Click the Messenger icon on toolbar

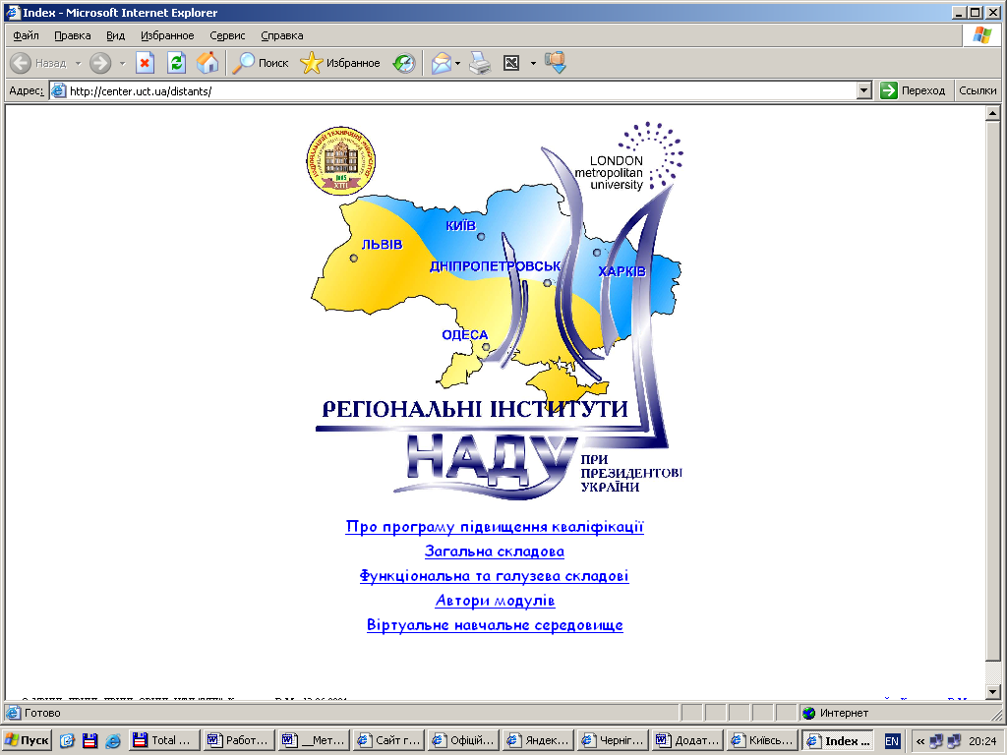tap(555, 63)
